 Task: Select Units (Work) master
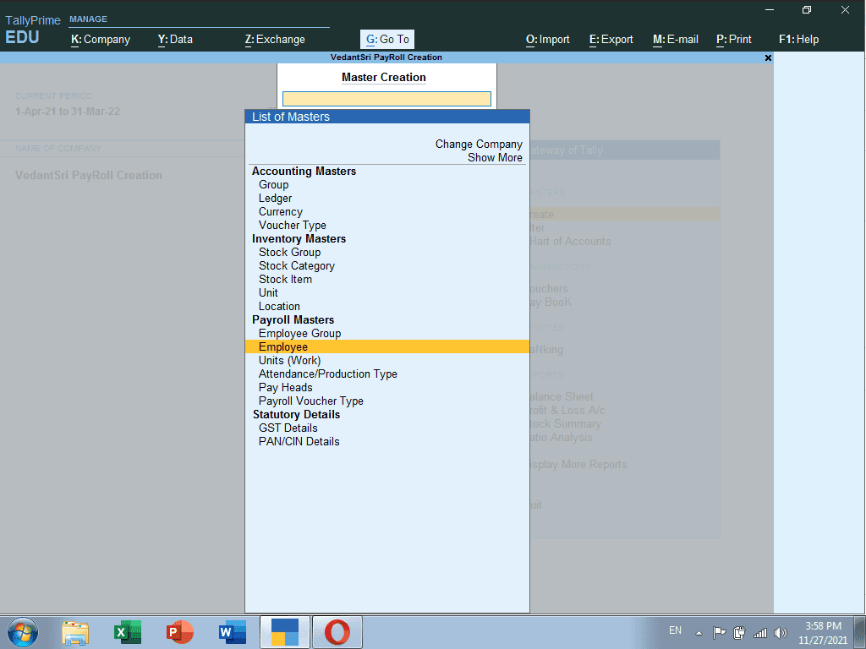point(289,360)
